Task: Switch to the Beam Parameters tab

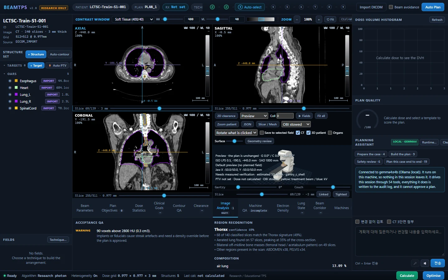Action: click(85, 208)
